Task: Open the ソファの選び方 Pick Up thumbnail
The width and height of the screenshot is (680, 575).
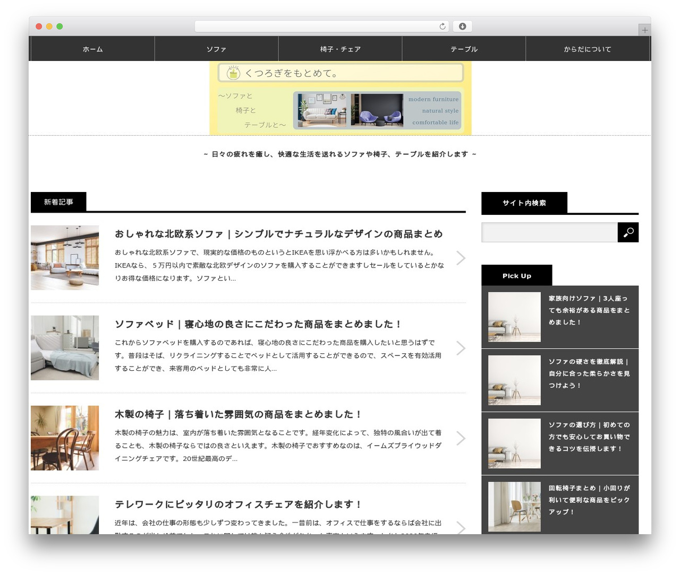Action: tap(514, 443)
